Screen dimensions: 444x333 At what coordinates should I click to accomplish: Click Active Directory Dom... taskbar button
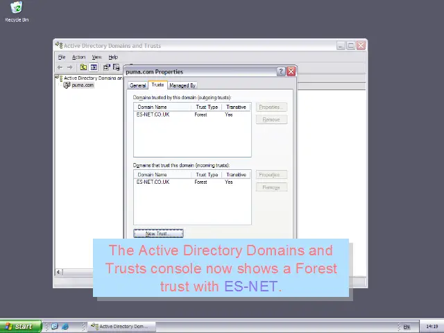click(x=121, y=327)
